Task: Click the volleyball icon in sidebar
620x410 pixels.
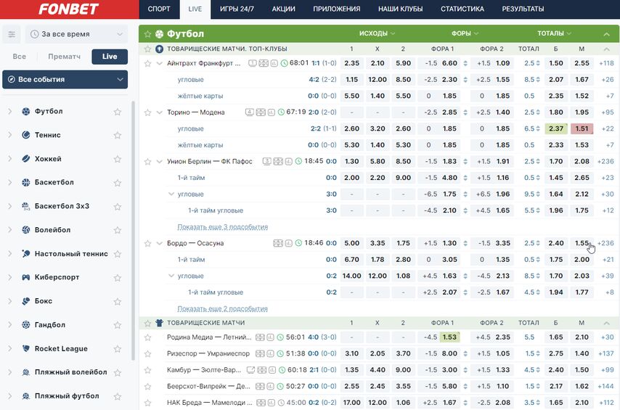Action: click(x=26, y=230)
